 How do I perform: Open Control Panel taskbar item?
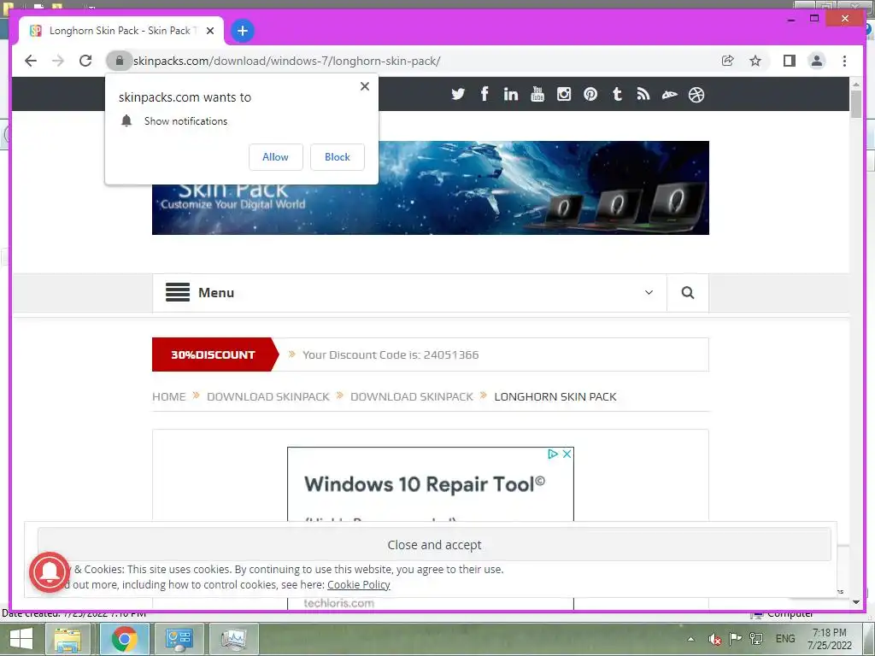pos(179,639)
